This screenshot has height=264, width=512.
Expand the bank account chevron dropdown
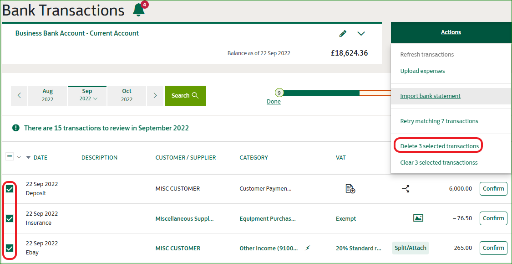click(x=361, y=34)
